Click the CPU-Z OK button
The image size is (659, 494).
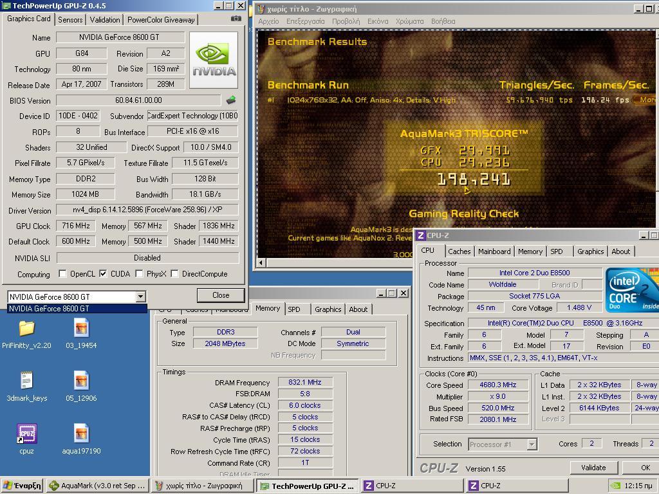pyautogui.click(x=641, y=468)
